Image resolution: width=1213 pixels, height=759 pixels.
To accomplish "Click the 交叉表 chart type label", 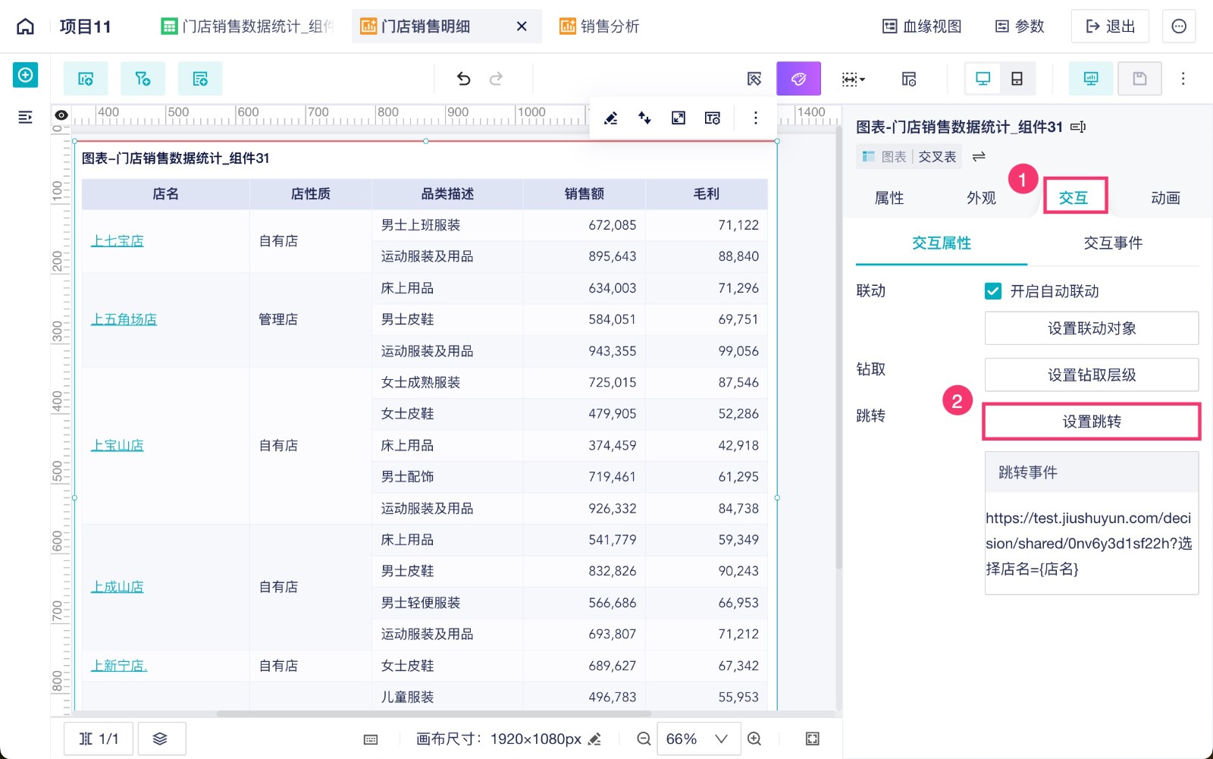I will (937, 157).
